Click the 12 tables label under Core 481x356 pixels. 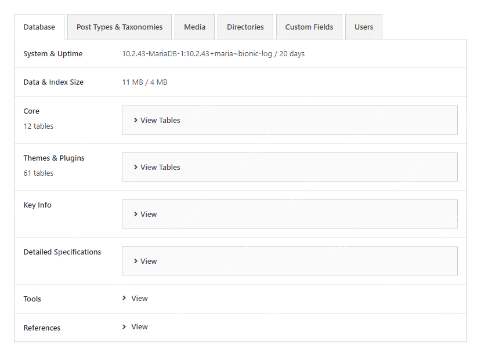pyautogui.click(x=38, y=126)
